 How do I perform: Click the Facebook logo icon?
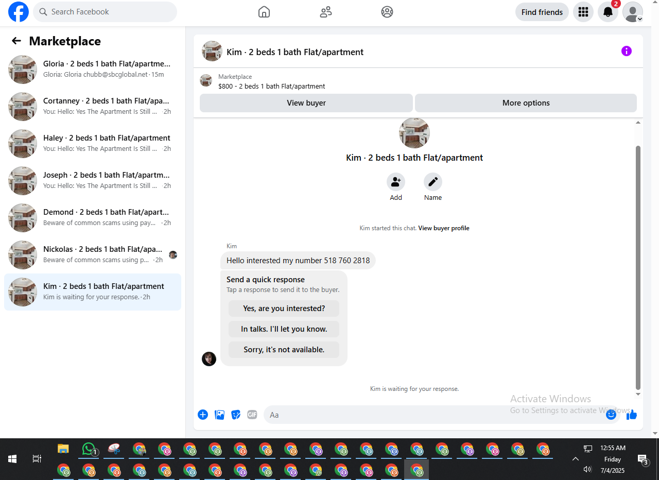point(19,12)
